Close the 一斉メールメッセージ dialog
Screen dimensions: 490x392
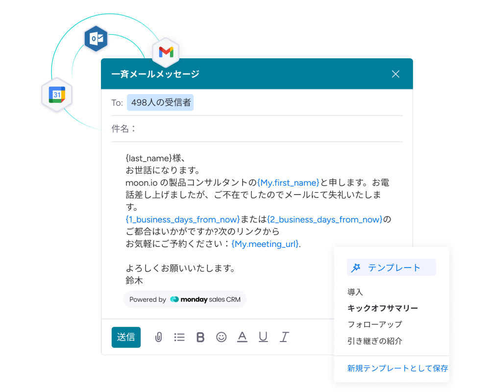click(x=395, y=74)
